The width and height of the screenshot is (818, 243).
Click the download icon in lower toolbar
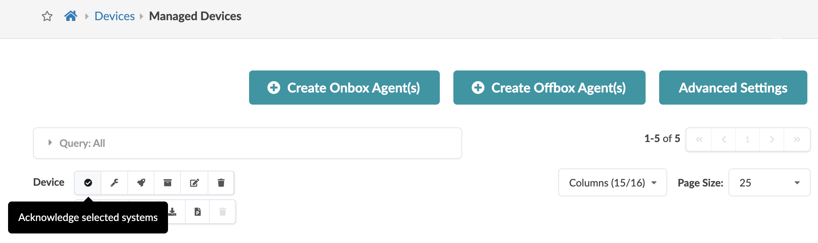click(x=173, y=212)
